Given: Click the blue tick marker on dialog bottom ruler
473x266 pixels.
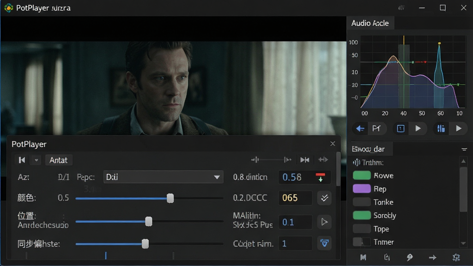Looking at the screenshot, I should [106, 255].
